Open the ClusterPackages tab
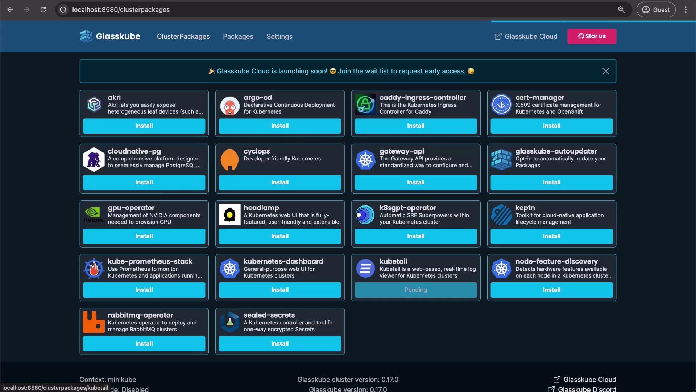This screenshot has height=392, width=696. [183, 37]
